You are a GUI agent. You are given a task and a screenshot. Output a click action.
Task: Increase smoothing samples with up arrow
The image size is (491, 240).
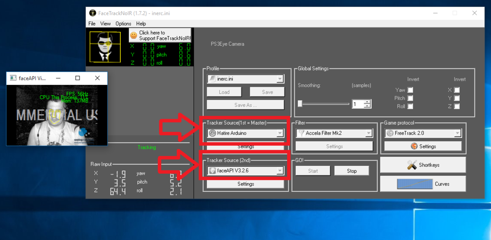click(367, 102)
